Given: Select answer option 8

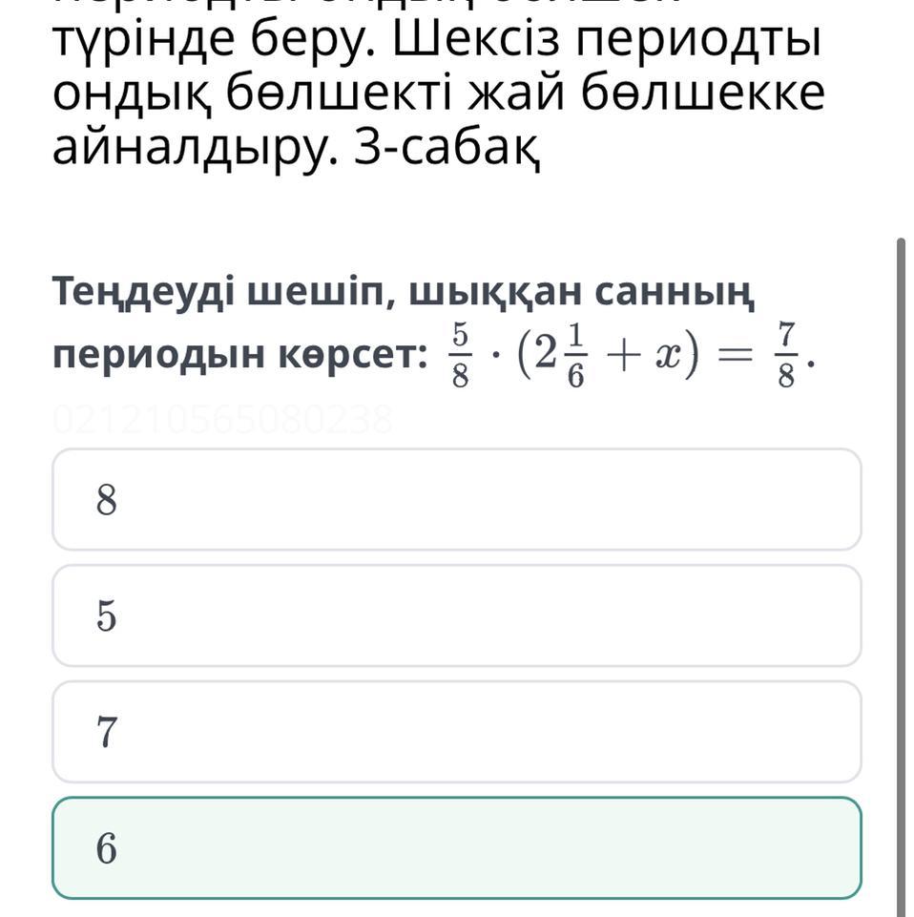Looking at the screenshot, I should pos(456,500).
